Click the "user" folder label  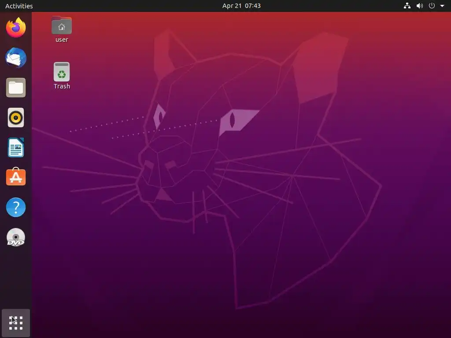(x=62, y=40)
